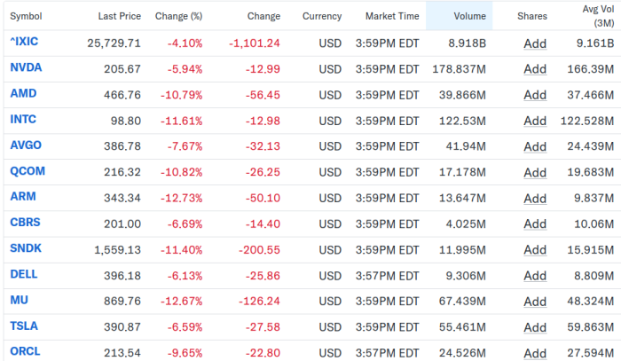Image resolution: width=621 pixels, height=361 pixels.
Task: Open the INTC ticker link
Action: coord(23,119)
